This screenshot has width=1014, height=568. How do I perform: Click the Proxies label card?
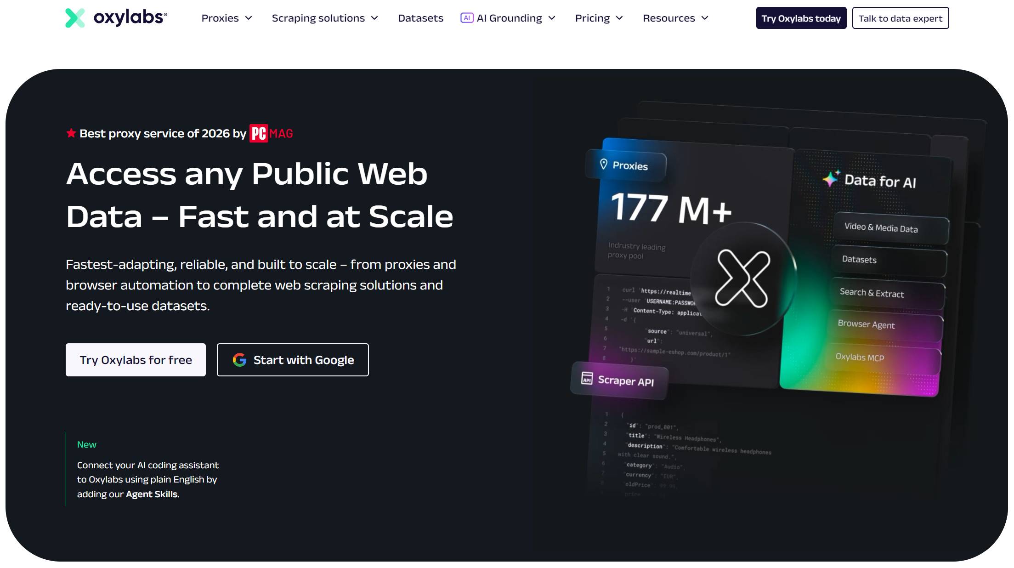pyautogui.click(x=625, y=165)
